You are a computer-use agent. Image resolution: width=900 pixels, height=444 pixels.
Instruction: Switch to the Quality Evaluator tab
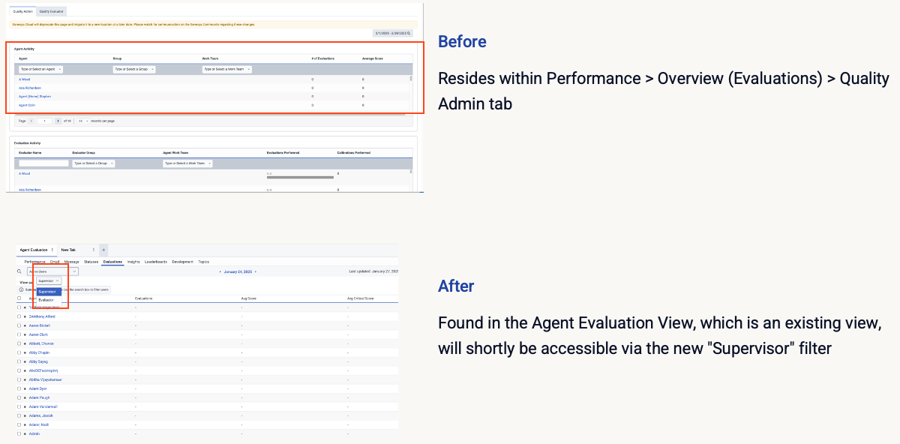click(x=52, y=11)
